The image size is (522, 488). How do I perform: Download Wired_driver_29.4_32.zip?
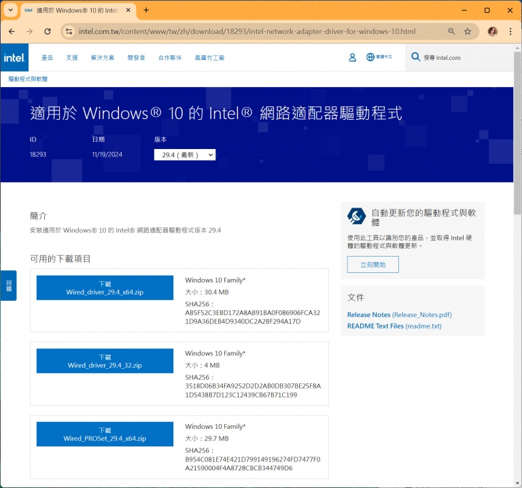point(105,361)
